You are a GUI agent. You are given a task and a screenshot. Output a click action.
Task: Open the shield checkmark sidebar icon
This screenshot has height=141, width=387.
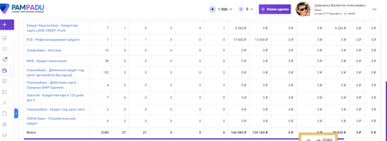pos(5,49)
